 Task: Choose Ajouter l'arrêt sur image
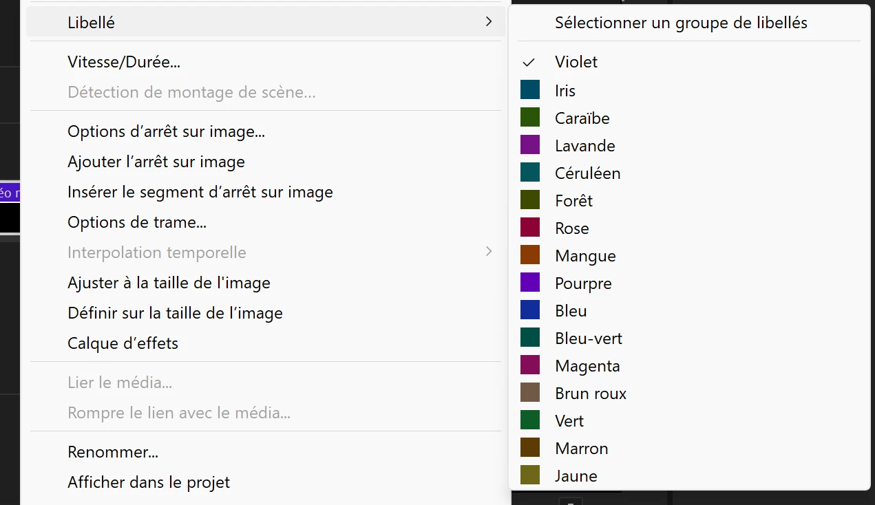(x=156, y=162)
